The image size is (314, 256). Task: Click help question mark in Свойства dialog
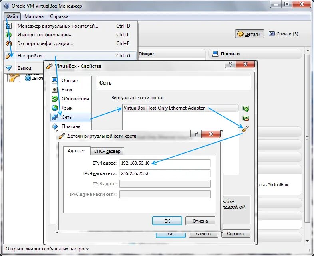click(230, 64)
